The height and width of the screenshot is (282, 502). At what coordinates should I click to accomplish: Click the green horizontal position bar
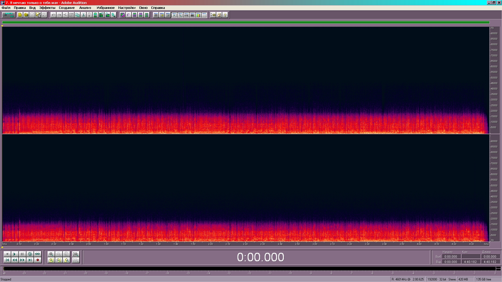click(246, 22)
